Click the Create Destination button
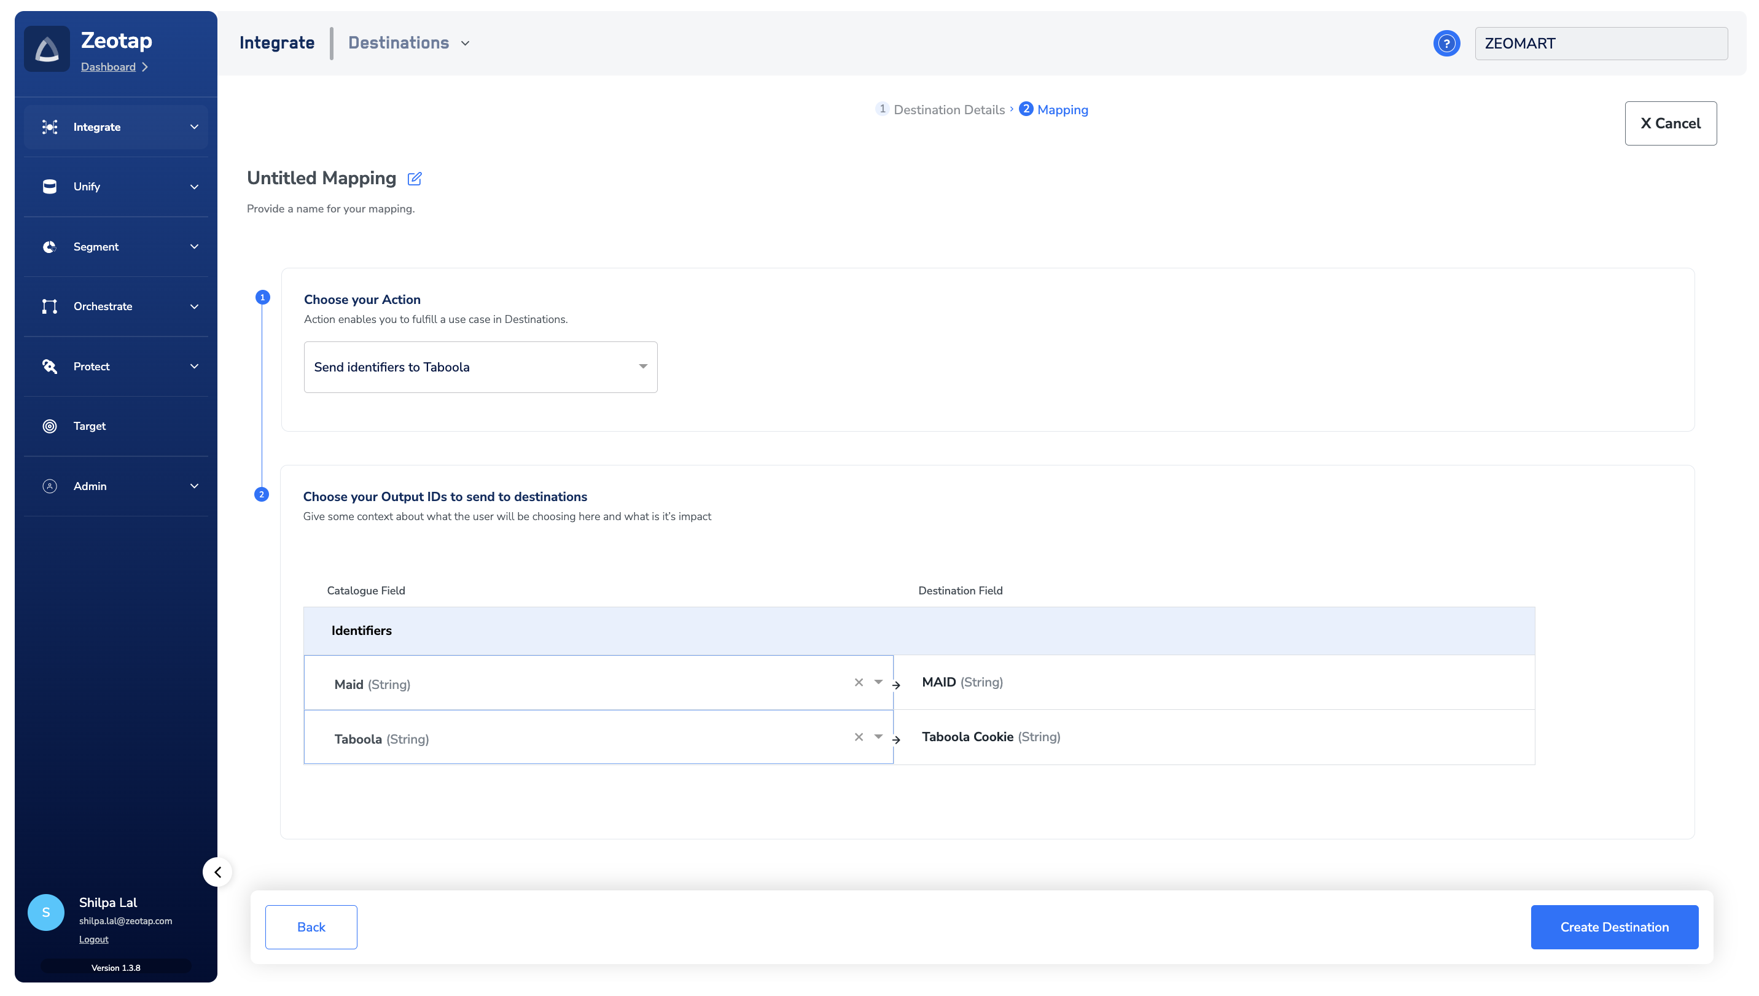 pos(1613,927)
